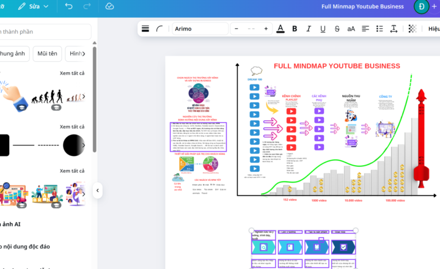Image resolution: width=440 pixels, height=269 pixels.
Task: Click the Full Minmap Youtube Business title
Action: coord(362,7)
